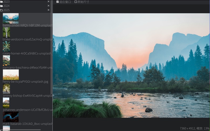Click the folder icon beside 2023
The height and width of the screenshot is (131, 210).
2,2
